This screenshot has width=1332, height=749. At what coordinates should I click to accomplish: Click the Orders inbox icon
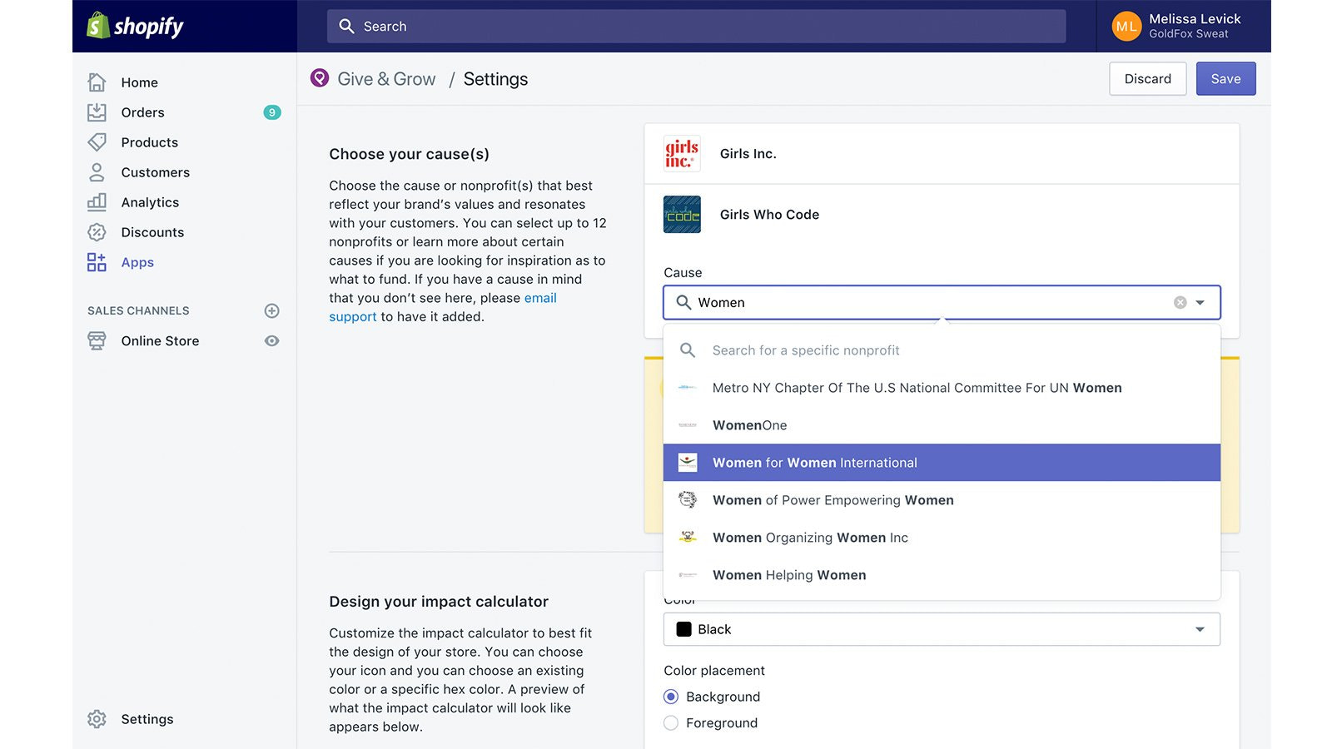(x=97, y=112)
